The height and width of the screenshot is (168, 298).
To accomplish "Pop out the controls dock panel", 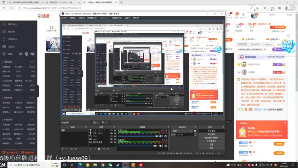I will point(223,127).
